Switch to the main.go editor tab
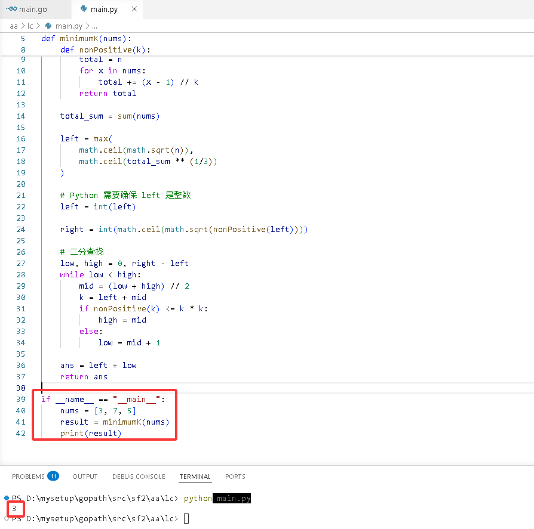 coord(33,9)
